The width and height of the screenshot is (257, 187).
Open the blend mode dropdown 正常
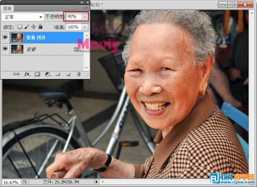click(x=23, y=17)
